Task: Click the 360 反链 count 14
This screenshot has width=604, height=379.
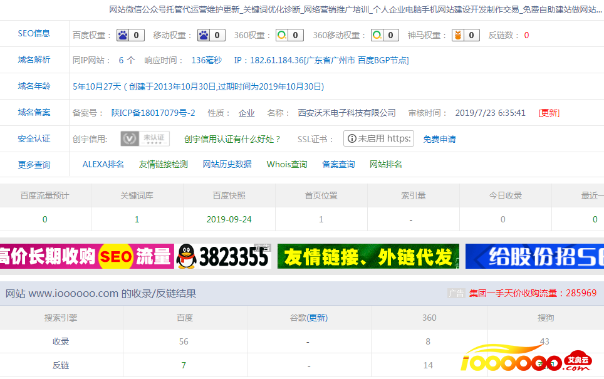Action: tap(428, 365)
